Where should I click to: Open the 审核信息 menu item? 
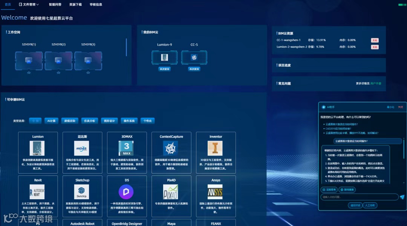click(x=96, y=5)
